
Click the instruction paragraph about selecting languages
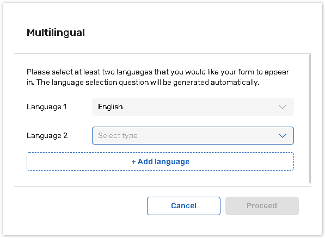158,77
